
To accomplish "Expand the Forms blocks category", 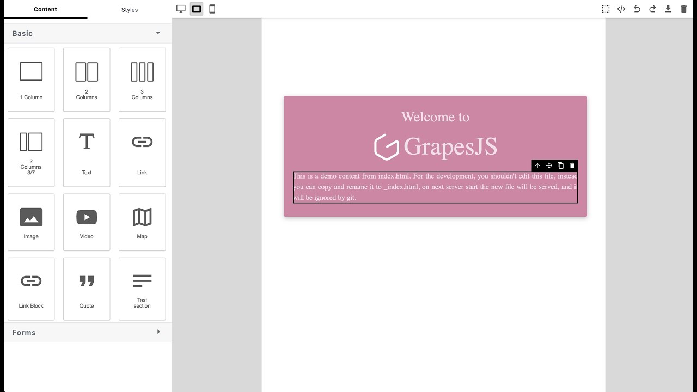I will [88, 332].
